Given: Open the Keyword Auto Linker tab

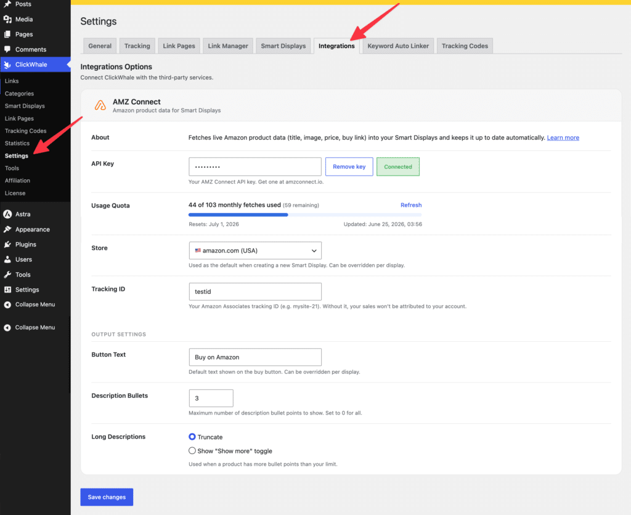Looking at the screenshot, I should coord(398,46).
